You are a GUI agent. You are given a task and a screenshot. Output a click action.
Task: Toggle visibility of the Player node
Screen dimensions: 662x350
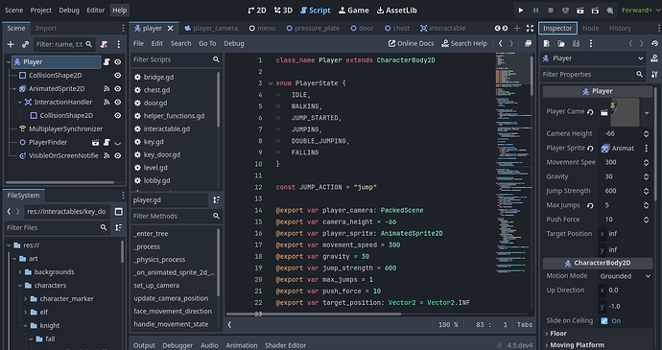(x=118, y=61)
